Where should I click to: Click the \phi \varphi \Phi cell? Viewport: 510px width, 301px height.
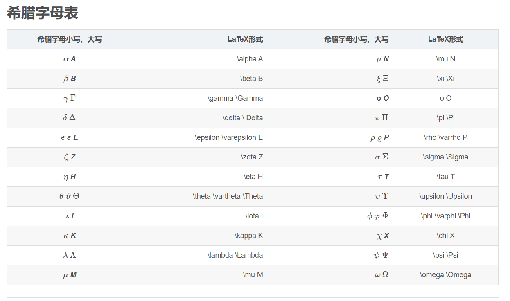pyautogui.click(x=446, y=216)
